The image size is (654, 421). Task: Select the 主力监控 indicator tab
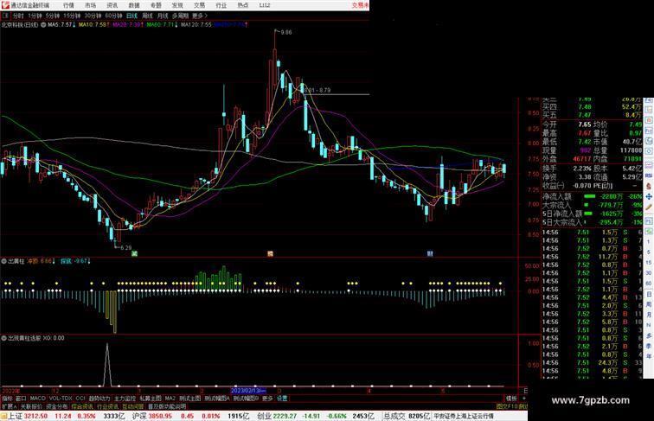click(125, 399)
